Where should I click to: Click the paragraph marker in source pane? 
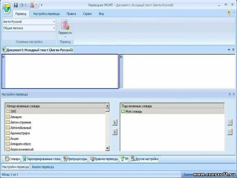click(x=3, y=57)
